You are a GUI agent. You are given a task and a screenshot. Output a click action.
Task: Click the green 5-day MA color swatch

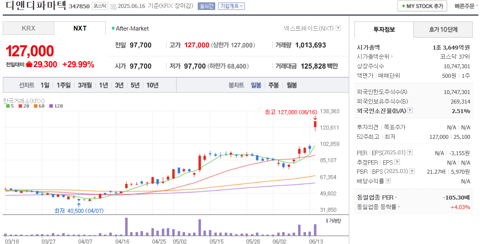(8, 106)
